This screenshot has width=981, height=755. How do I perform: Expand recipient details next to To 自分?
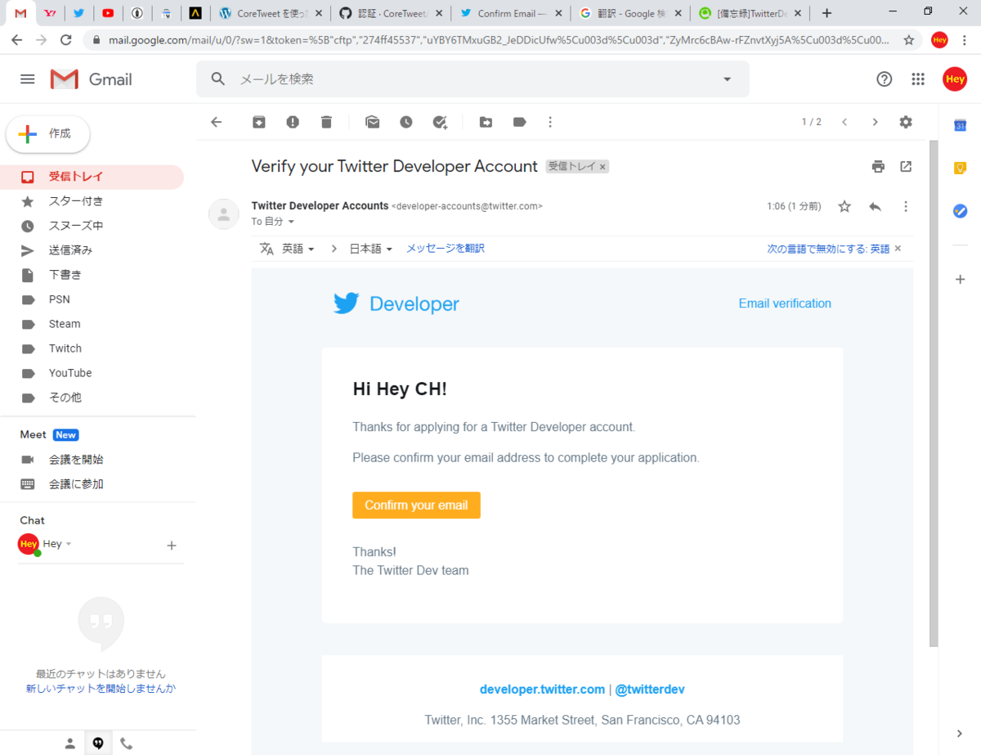pyautogui.click(x=291, y=222)
